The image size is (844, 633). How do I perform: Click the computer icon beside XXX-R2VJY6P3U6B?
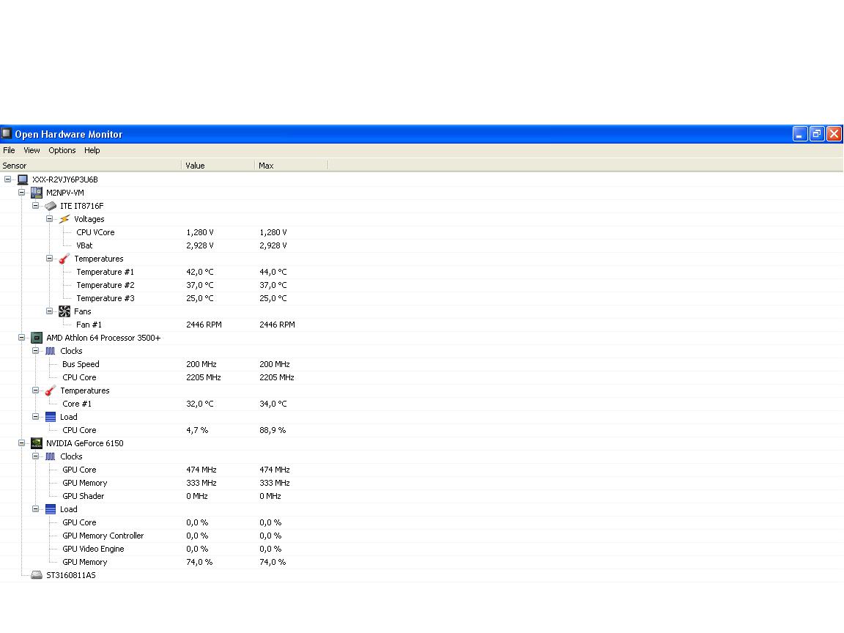pyautogui.click(x=23, y=179)
